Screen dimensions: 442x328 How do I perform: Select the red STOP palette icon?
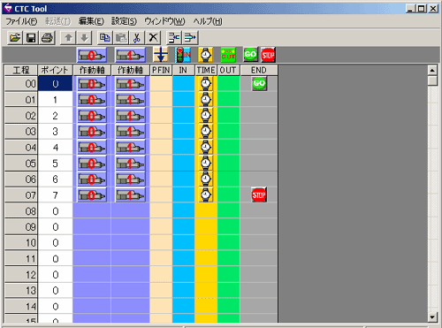[x=268, y=55]
